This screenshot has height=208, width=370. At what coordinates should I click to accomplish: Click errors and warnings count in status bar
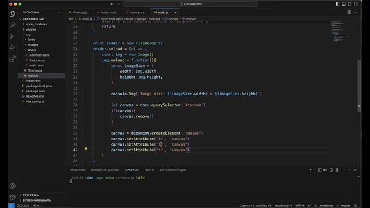click(x=23, y=206)
